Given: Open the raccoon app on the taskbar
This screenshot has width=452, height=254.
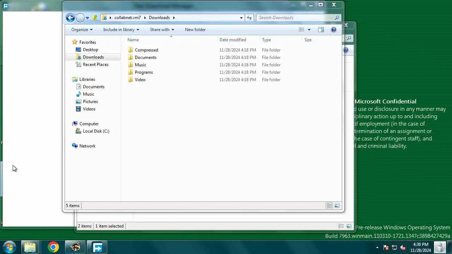Looking at the screenshot, I should (75, 247).
